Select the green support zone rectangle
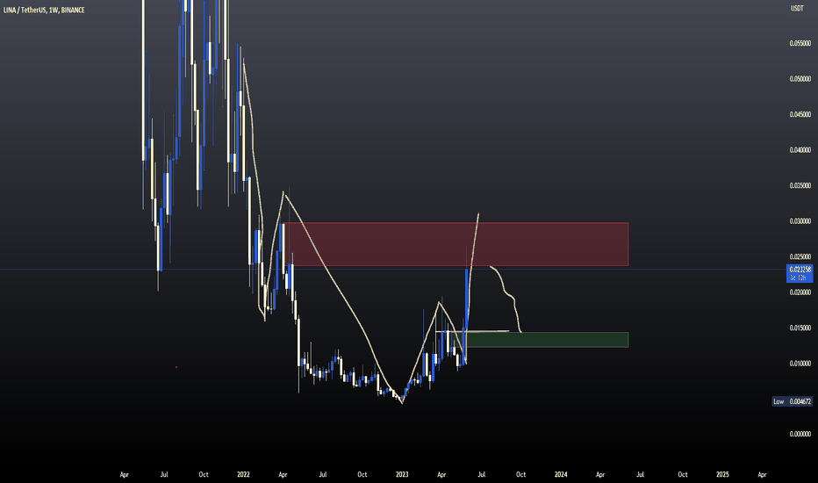 (540, 339)
